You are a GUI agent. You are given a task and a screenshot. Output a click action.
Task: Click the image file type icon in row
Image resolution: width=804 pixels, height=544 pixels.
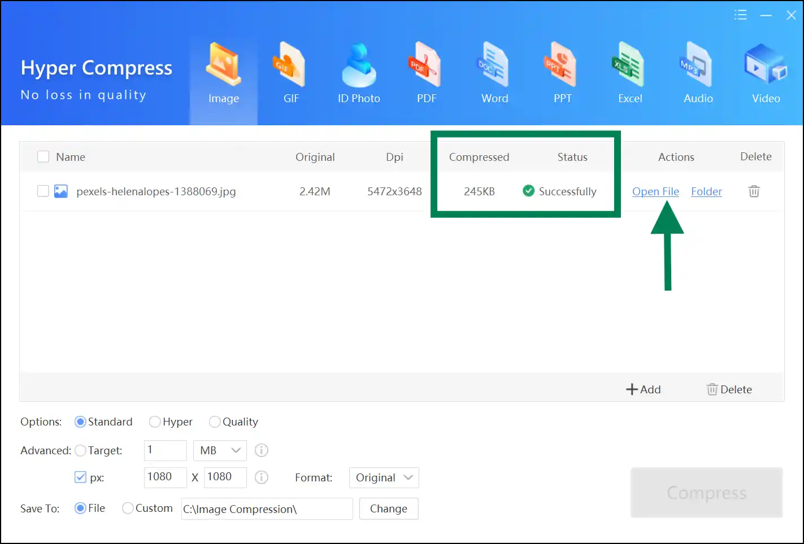point(60,191)
